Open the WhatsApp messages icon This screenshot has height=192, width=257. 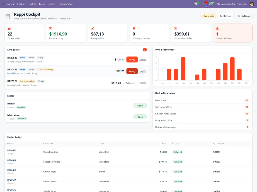(x=204, y=4)
